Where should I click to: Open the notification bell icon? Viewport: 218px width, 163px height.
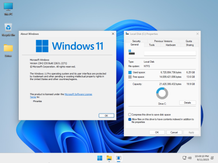pos(212,158)
